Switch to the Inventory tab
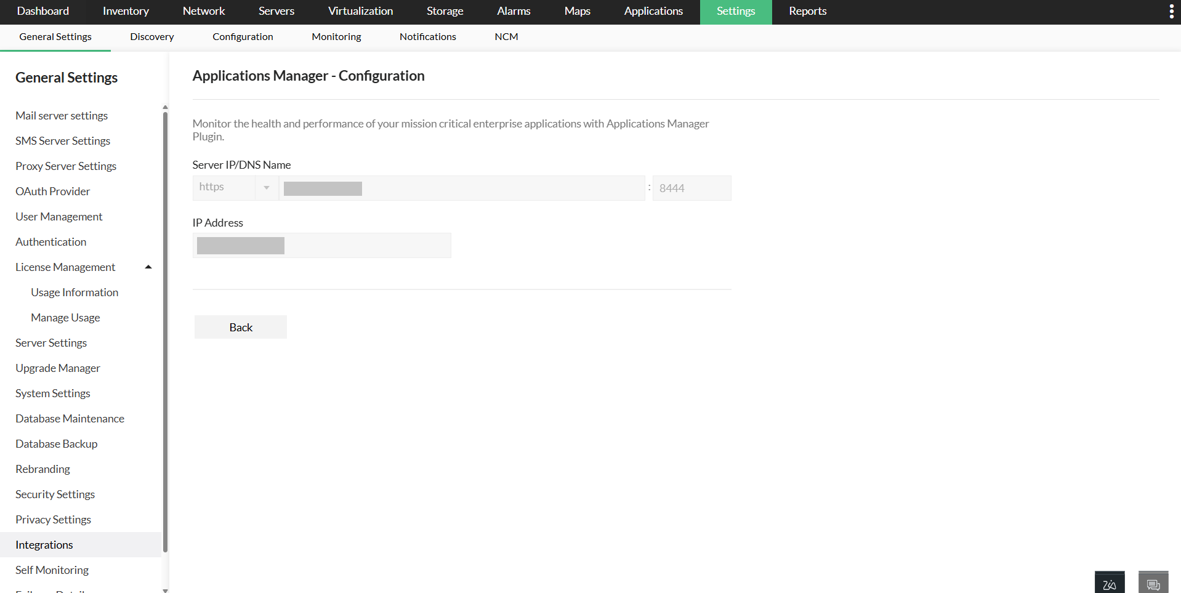1181x593 pixels. point(126,11)
